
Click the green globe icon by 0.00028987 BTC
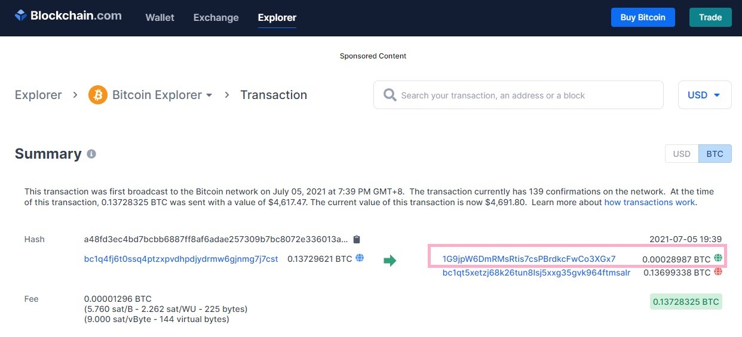[718, 258]
